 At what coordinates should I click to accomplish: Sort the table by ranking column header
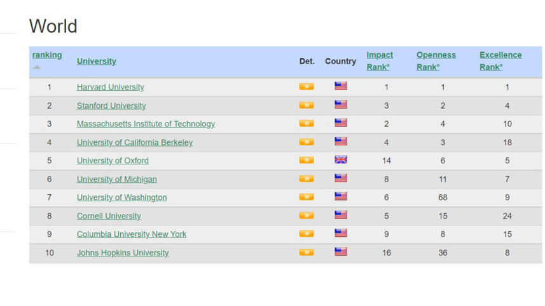pyautogui.click(x=47, y=55)
